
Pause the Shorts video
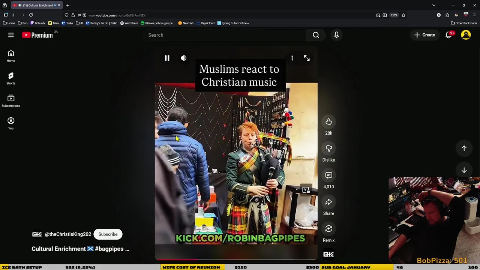point(167,58)
